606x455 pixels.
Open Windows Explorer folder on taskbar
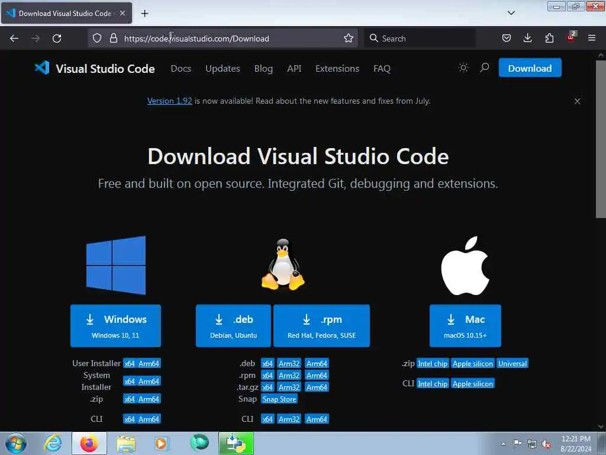(126, 444)
